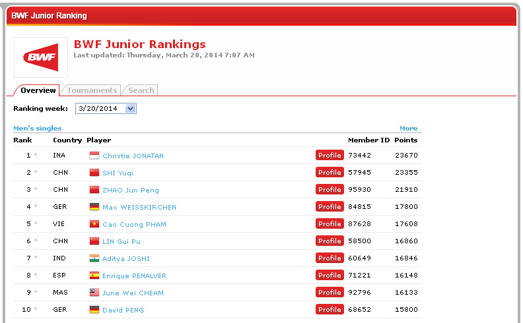Image resolution: width=523 pixels, height=323 pixels.
Task: Click the Malaysia flag next to June Wei CHEAM
Action: (94, 293)
